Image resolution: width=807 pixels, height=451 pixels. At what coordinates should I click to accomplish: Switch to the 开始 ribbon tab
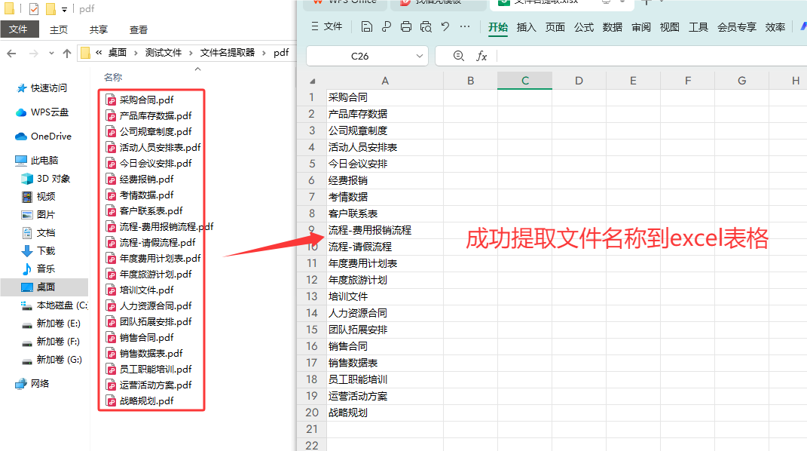[x=497, y=27]
